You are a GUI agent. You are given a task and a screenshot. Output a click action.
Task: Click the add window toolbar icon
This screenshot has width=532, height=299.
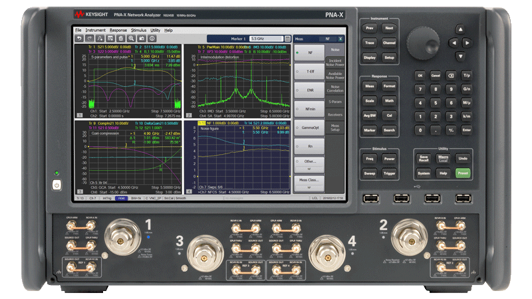click(x=110, y=39)
